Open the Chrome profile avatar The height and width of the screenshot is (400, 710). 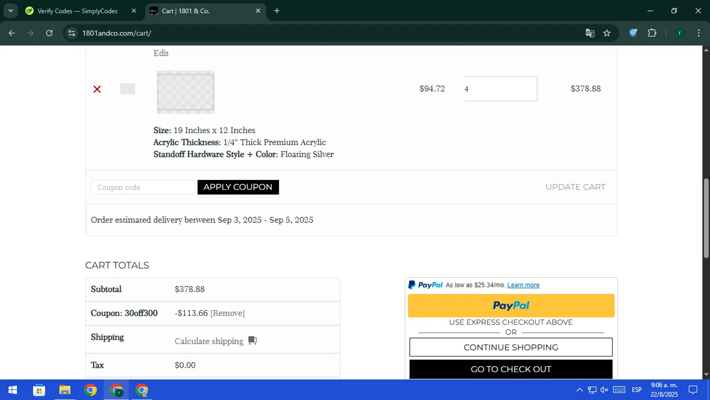[x=680, y=33]
